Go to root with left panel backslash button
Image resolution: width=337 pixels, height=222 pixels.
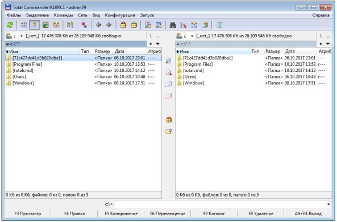pyautogui.click(x=151, y=36)
